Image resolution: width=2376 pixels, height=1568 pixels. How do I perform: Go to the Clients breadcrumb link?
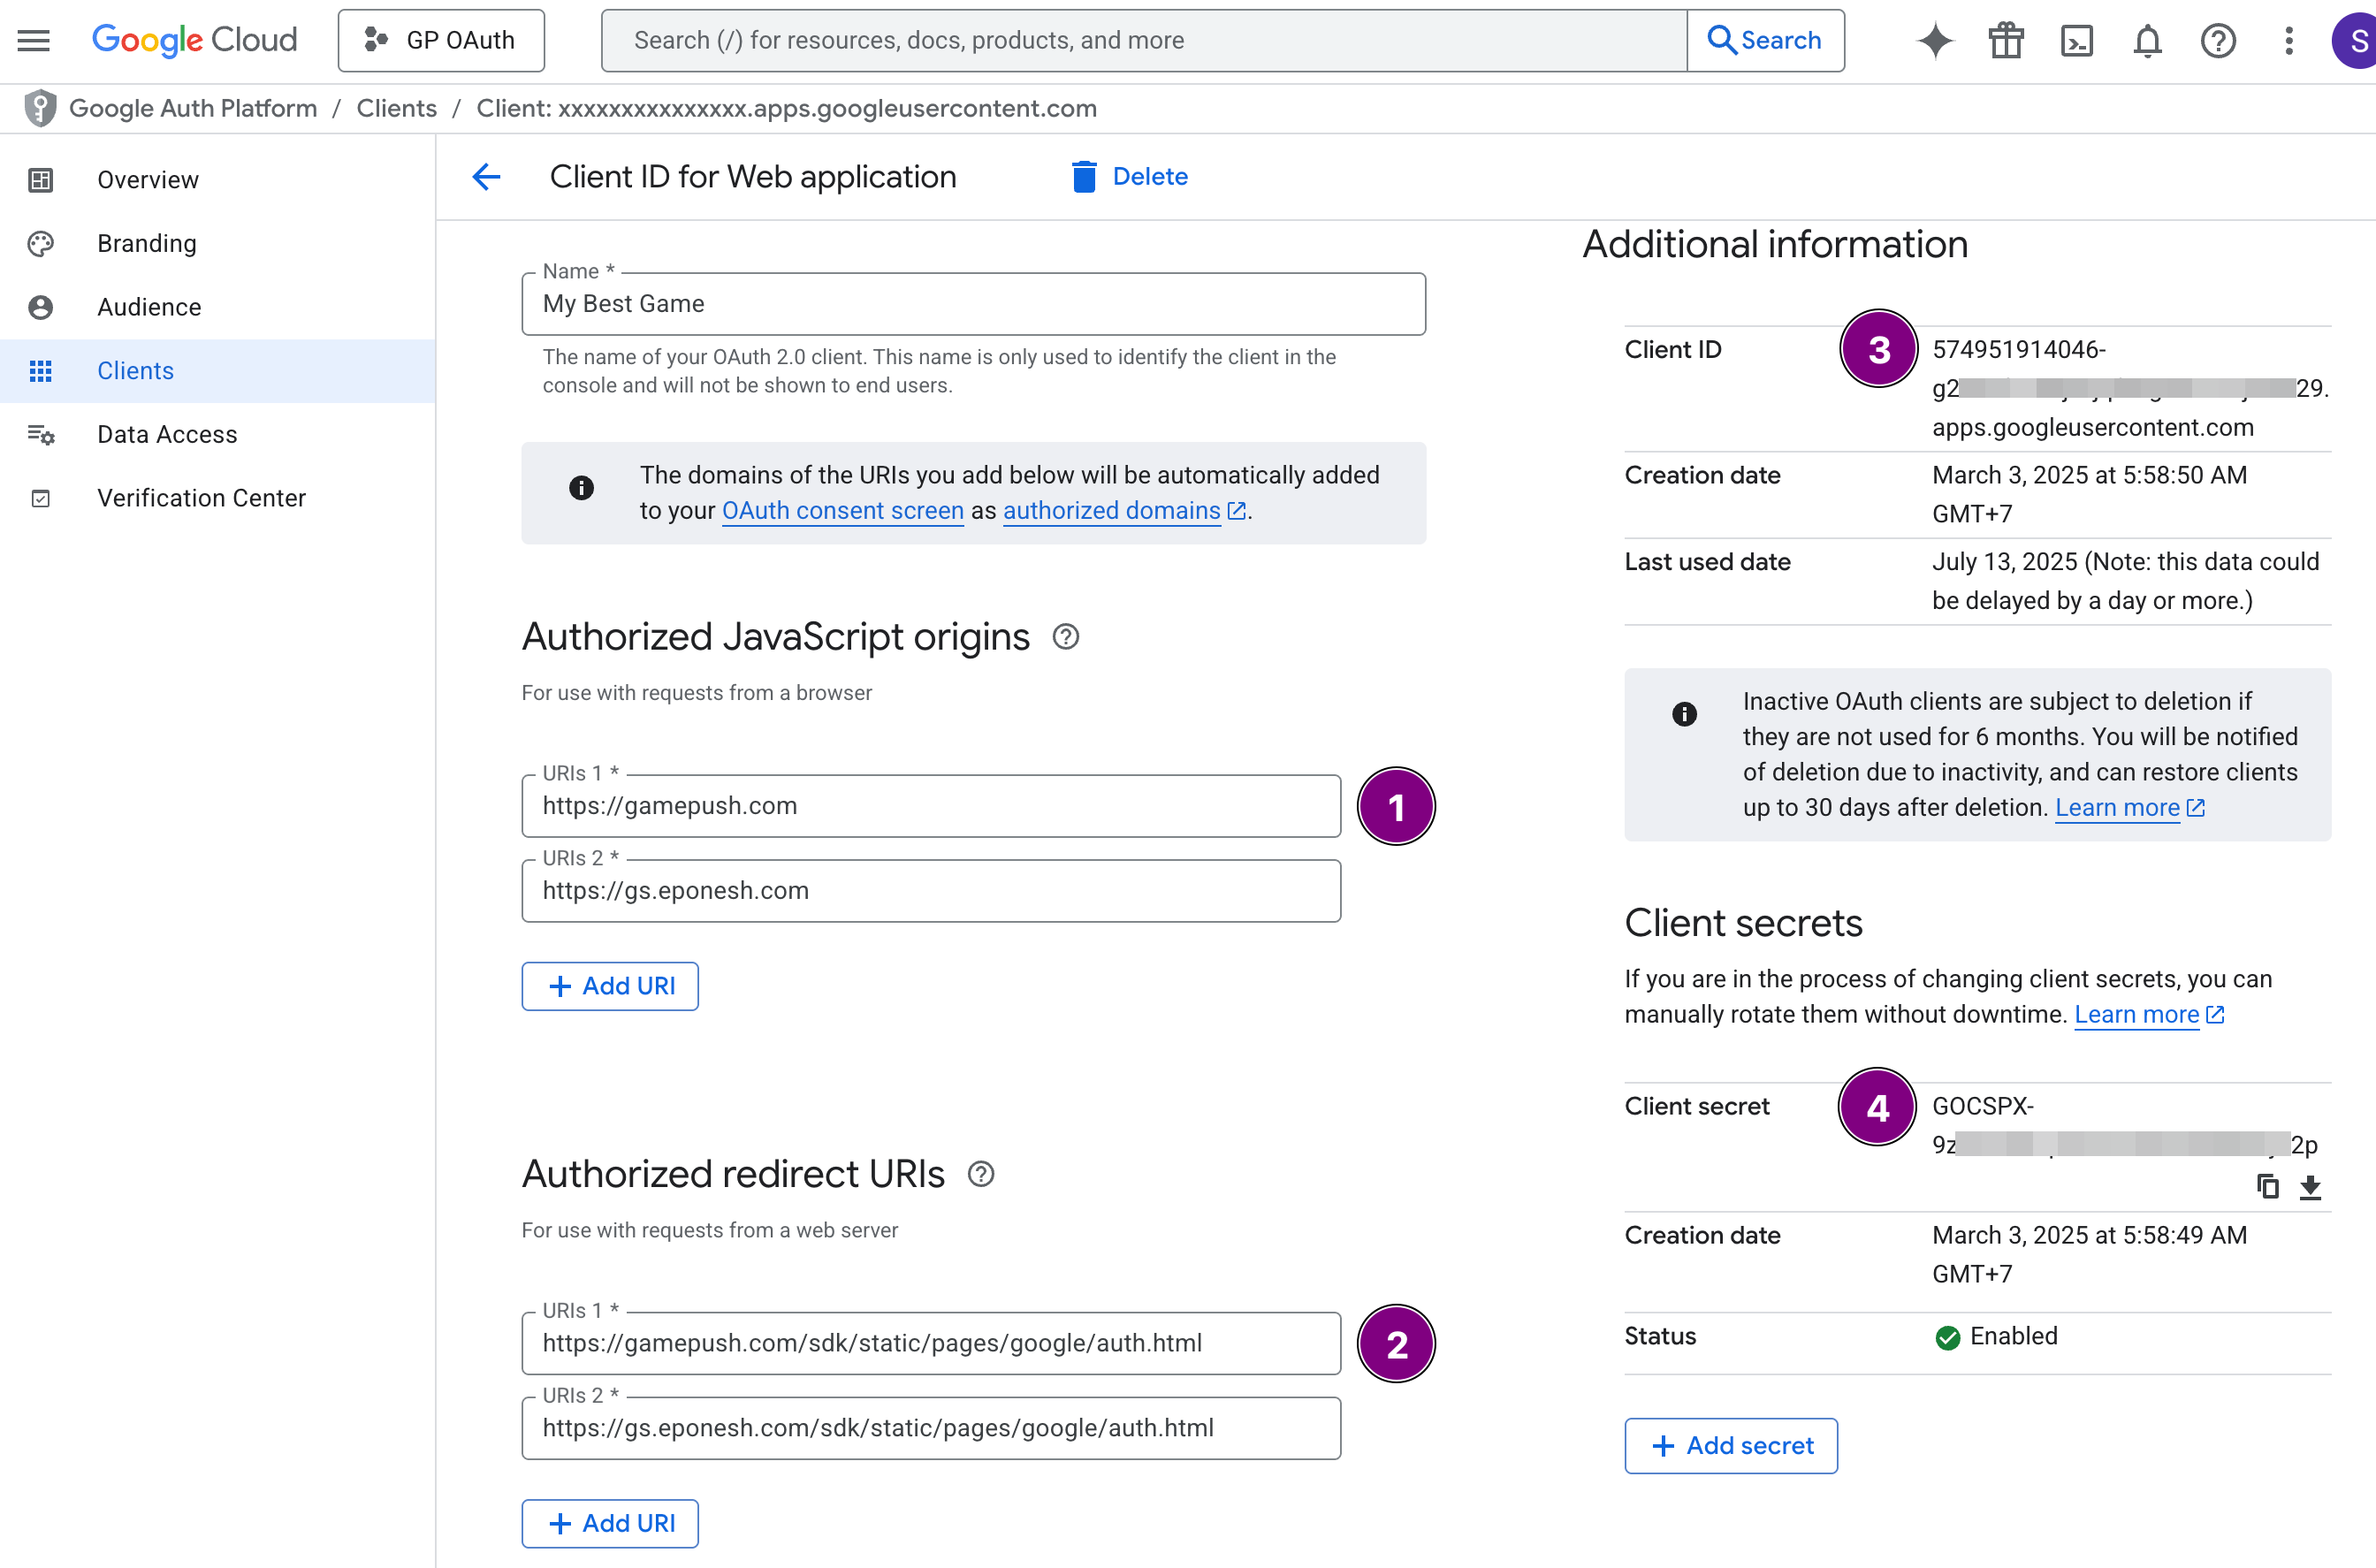click(396, 108)
